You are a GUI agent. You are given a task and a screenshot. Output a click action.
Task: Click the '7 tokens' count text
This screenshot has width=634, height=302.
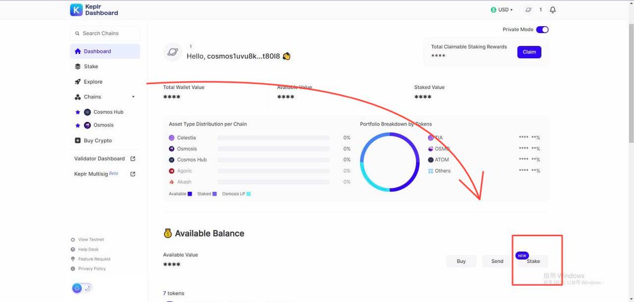pyautogui.click(x=173, y=293)
